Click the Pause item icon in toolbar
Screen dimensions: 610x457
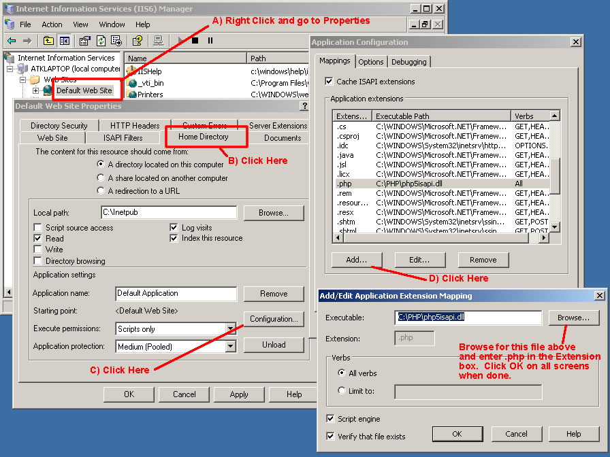point(210,40)
